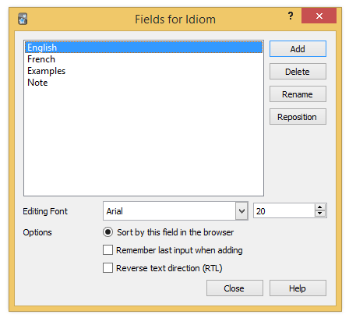
Task: Close the Fields for Idiom dialog window
Action: coord(319,16)
